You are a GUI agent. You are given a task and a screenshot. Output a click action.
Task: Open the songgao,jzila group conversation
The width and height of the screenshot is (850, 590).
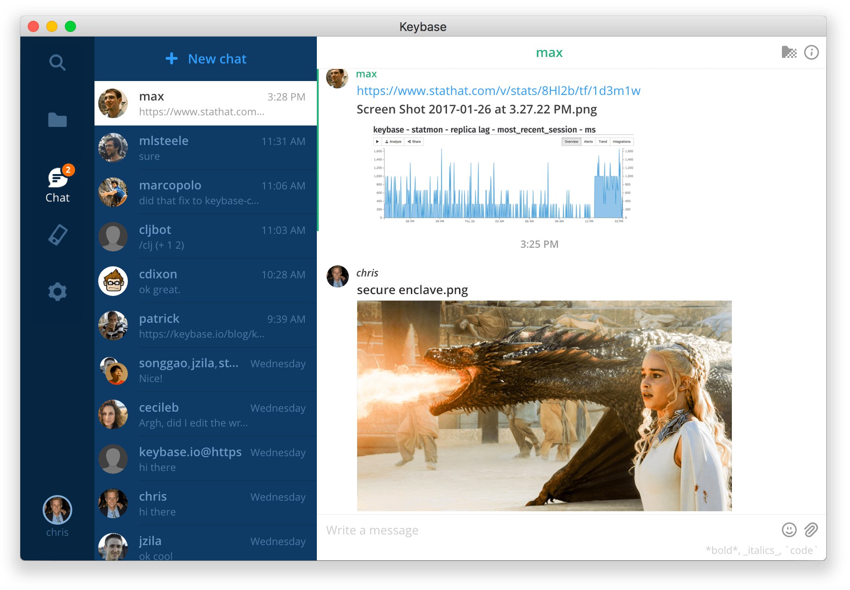tap(206, 370)
